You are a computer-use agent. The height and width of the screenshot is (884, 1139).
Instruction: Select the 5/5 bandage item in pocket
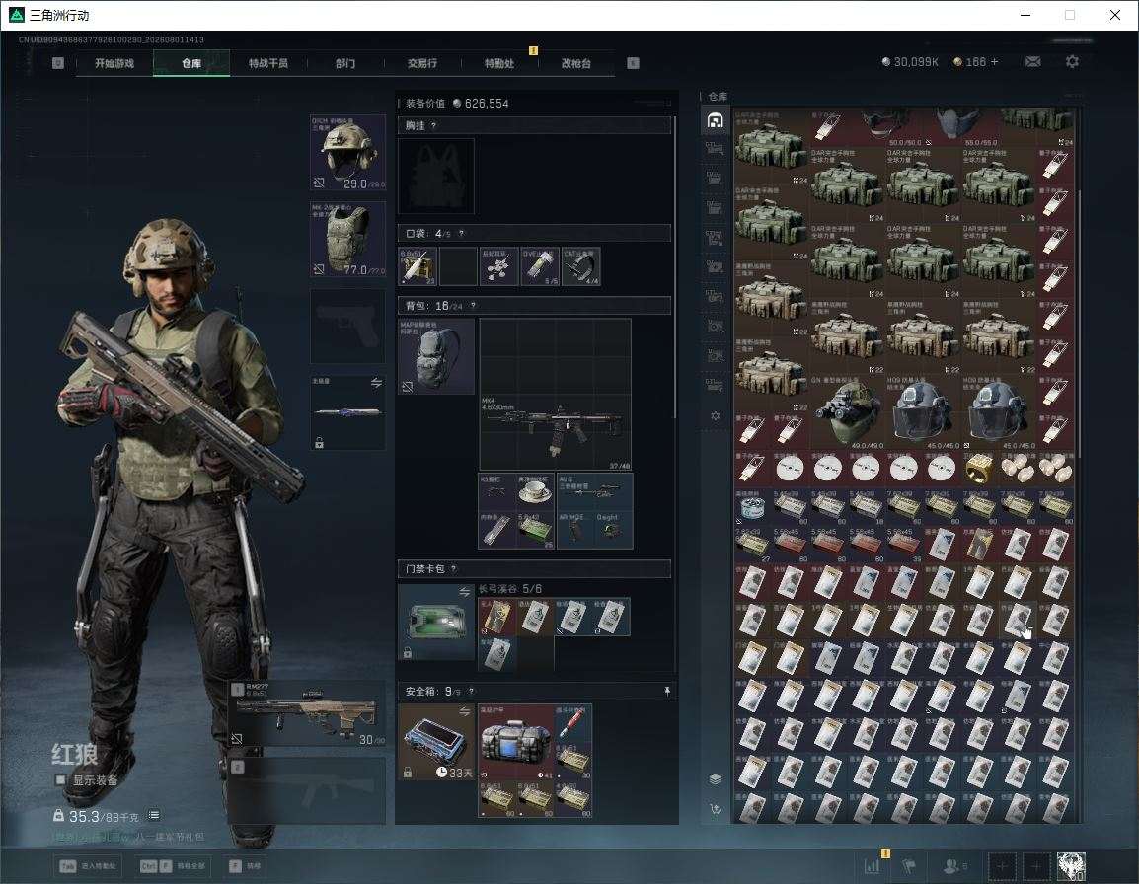coord(540,266)
